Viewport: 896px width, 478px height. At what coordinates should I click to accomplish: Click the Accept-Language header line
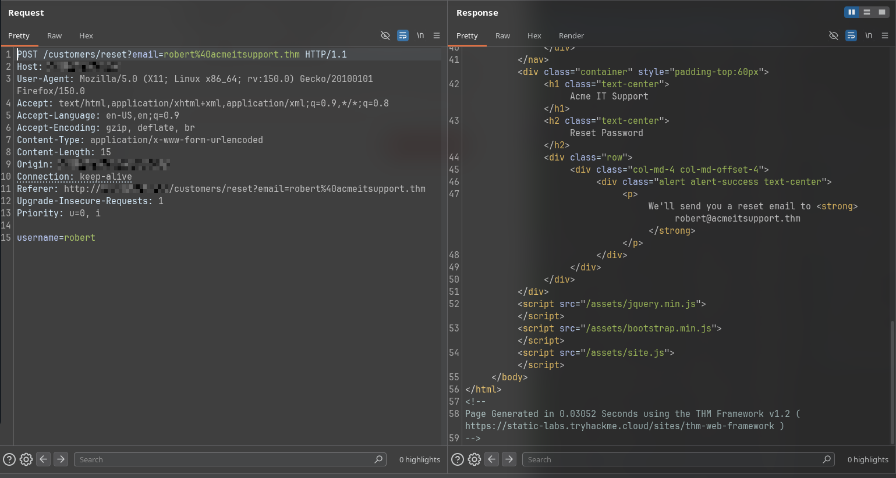[98, 115]
